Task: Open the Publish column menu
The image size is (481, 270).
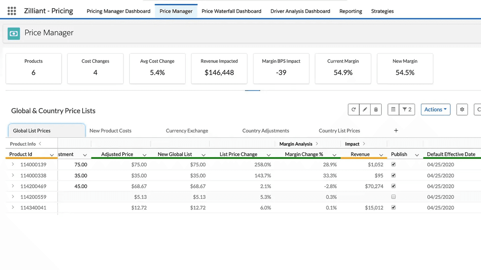Action: tap(417, 155)
